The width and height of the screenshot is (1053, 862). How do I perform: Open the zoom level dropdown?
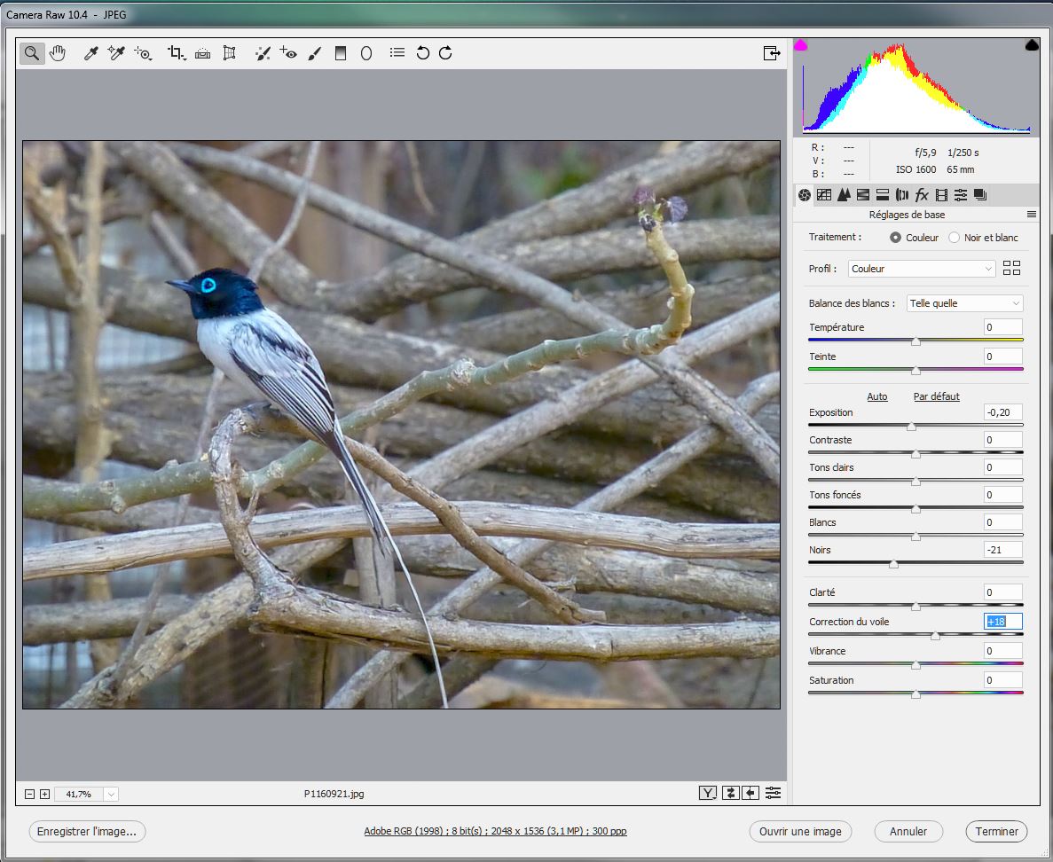111,795
